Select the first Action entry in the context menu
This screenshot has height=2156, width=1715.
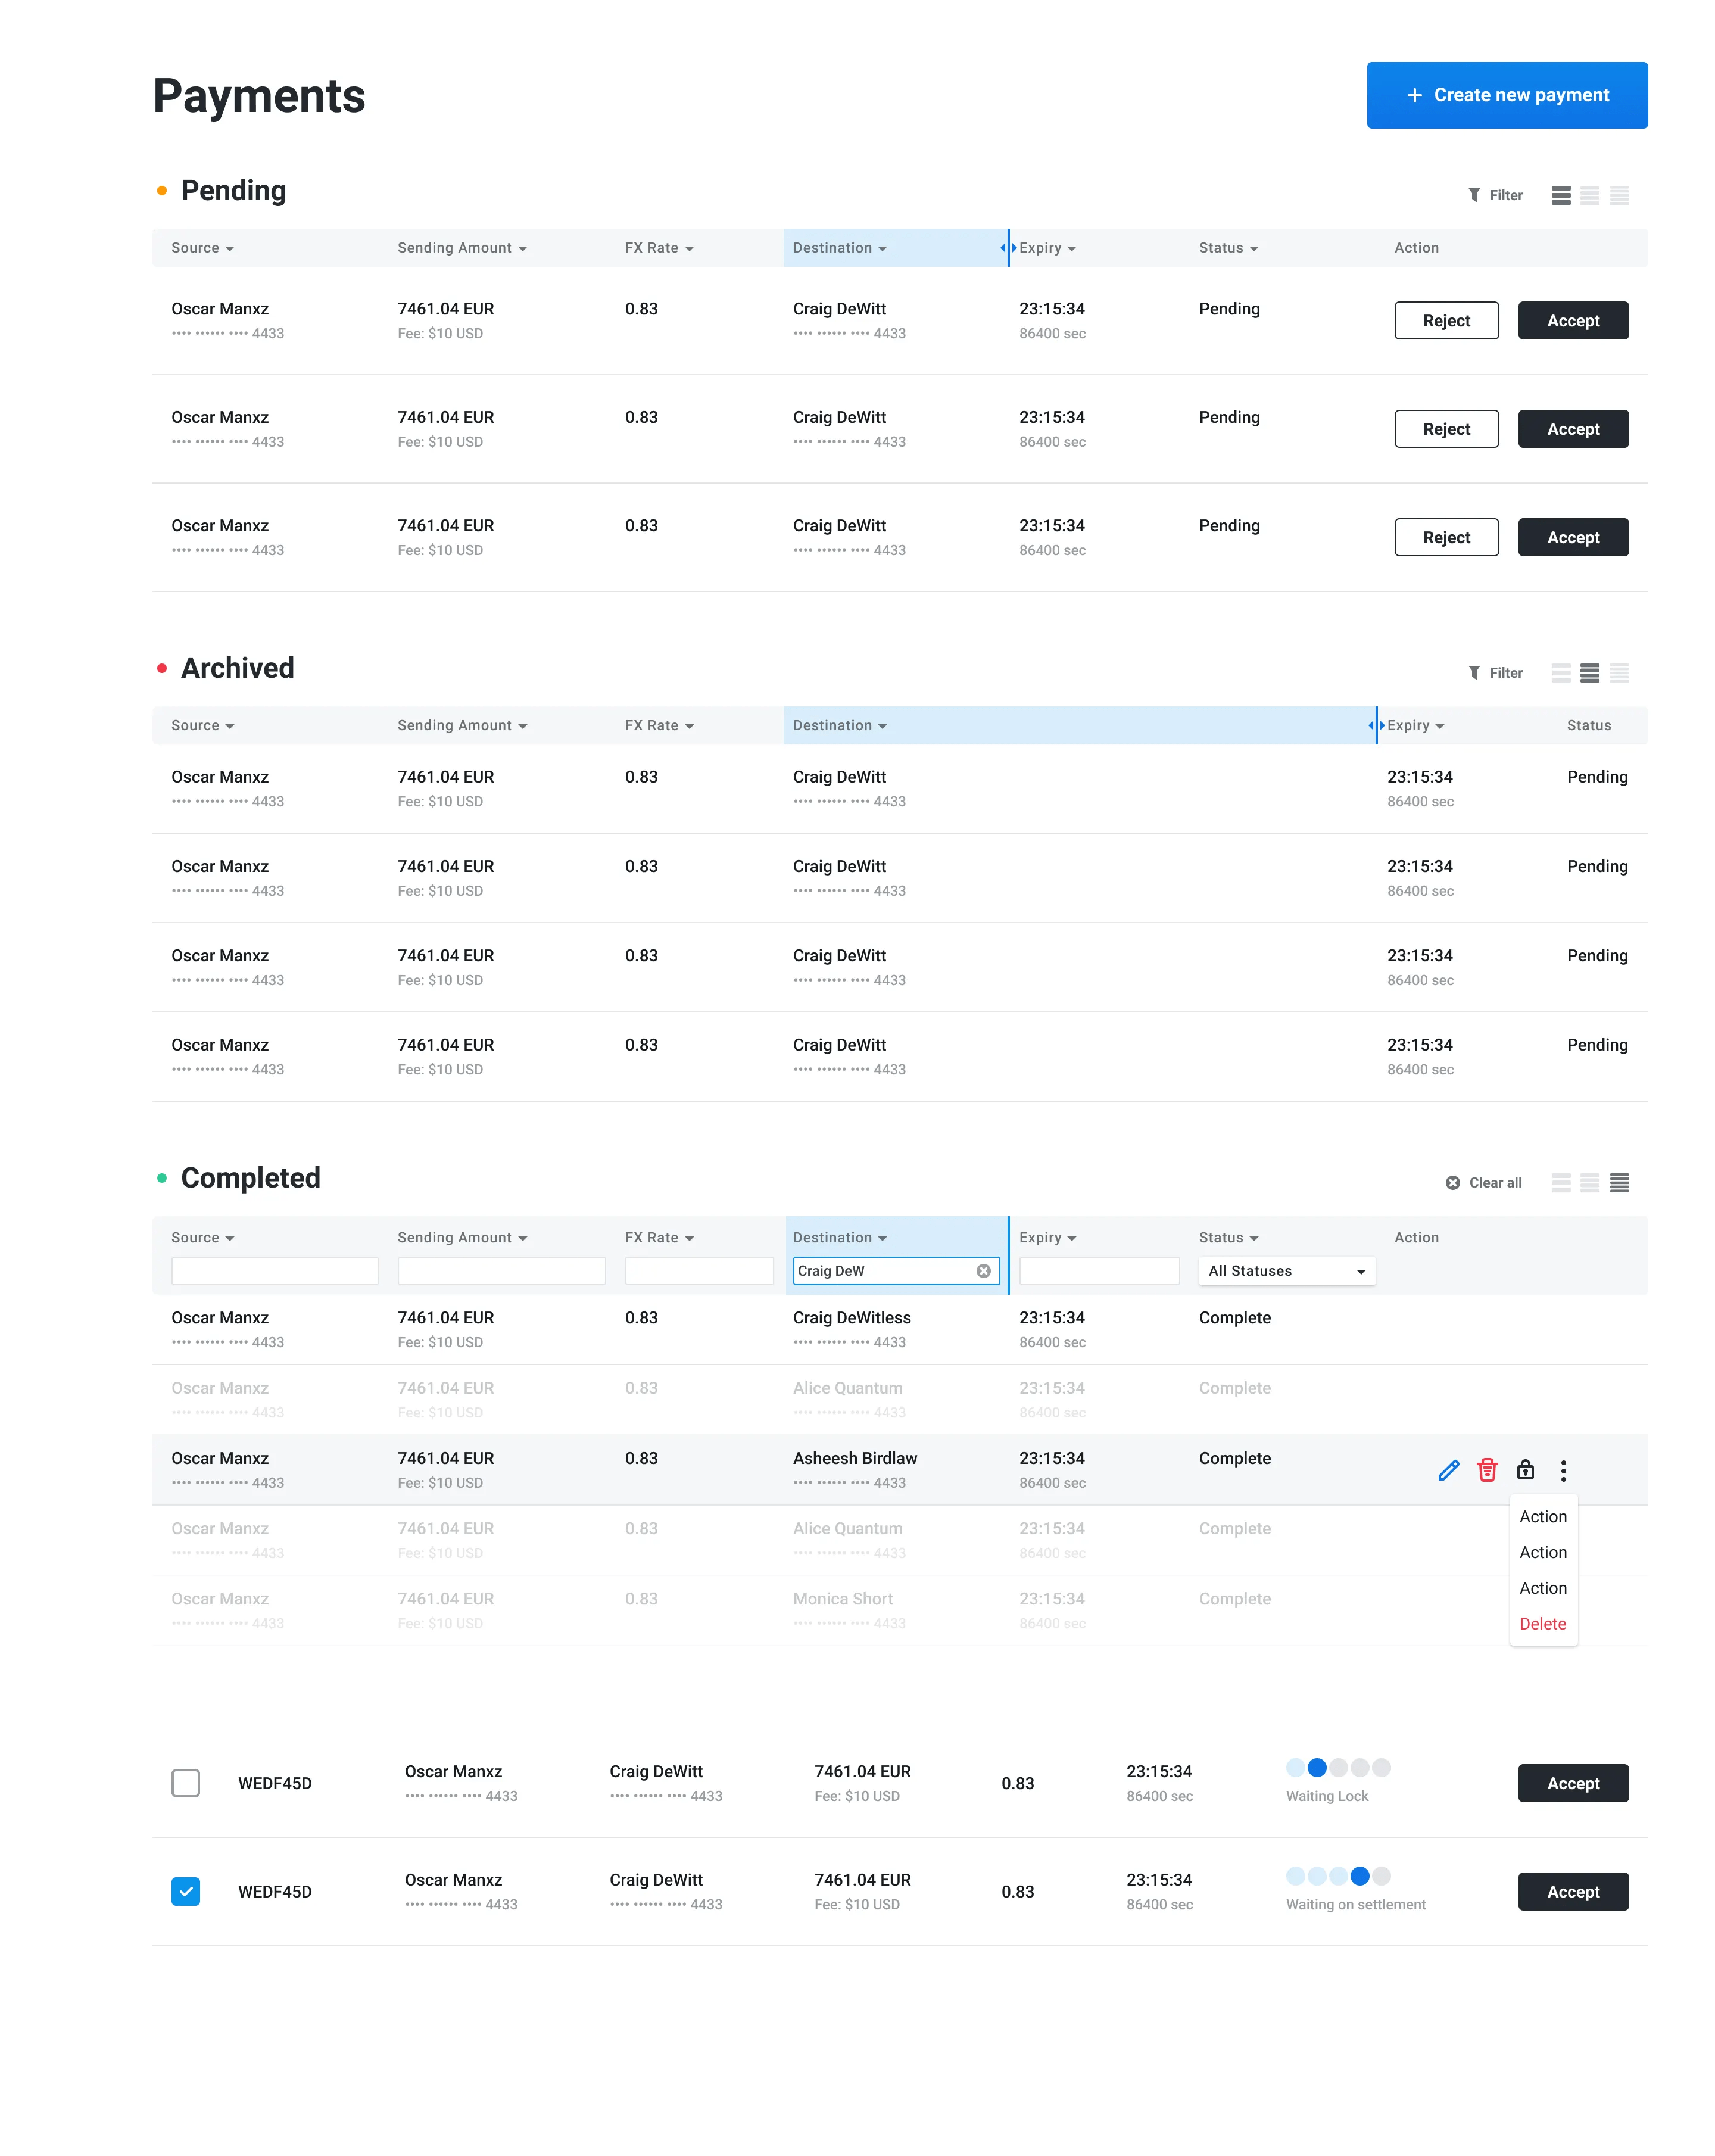1543,1516
